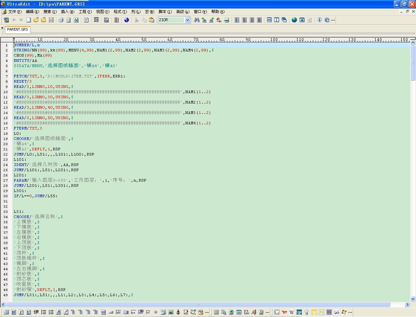The width and height of the screenshot is (416, 317).
Task: Click the Find binoculars icon
Action: point(197,20)
